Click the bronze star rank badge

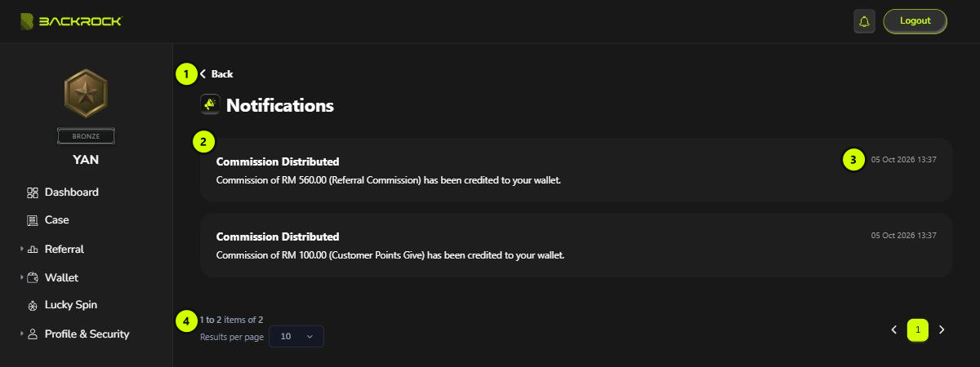(86, 94)
